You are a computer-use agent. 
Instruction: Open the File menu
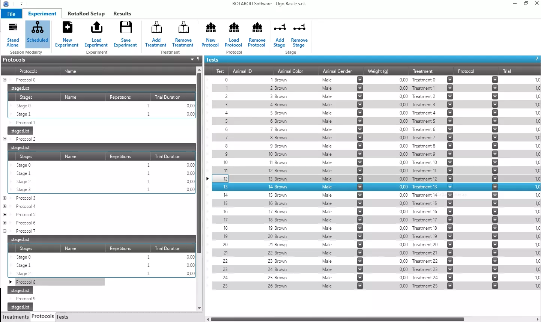(x=11, y=13)
